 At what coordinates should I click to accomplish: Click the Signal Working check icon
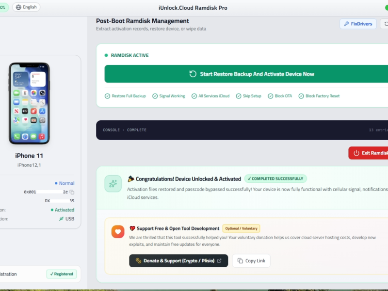[155, 96]
